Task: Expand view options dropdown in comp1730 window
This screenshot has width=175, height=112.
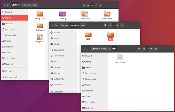Action: click(x=117, y=25)
